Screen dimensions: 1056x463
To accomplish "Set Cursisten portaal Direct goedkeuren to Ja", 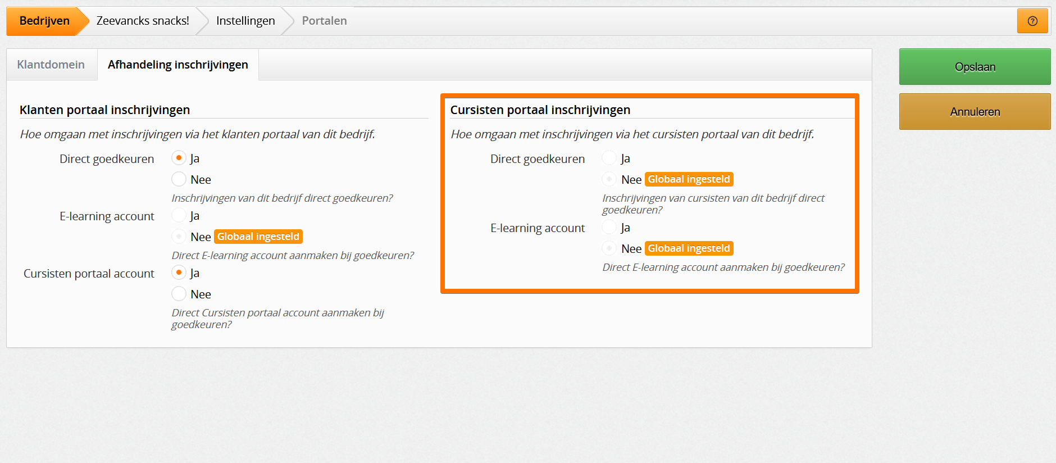I will (x=609, y=158).
